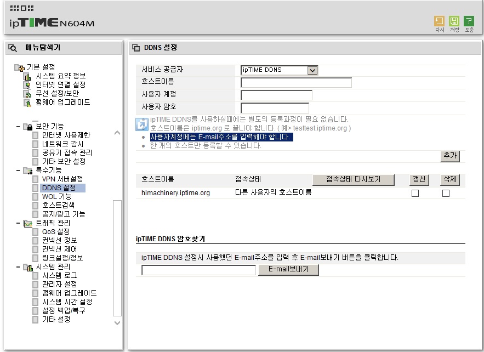Screen dimensions: 484x352
Task: Click the page icon beside QoS 설정
Action: pos(36,232)
